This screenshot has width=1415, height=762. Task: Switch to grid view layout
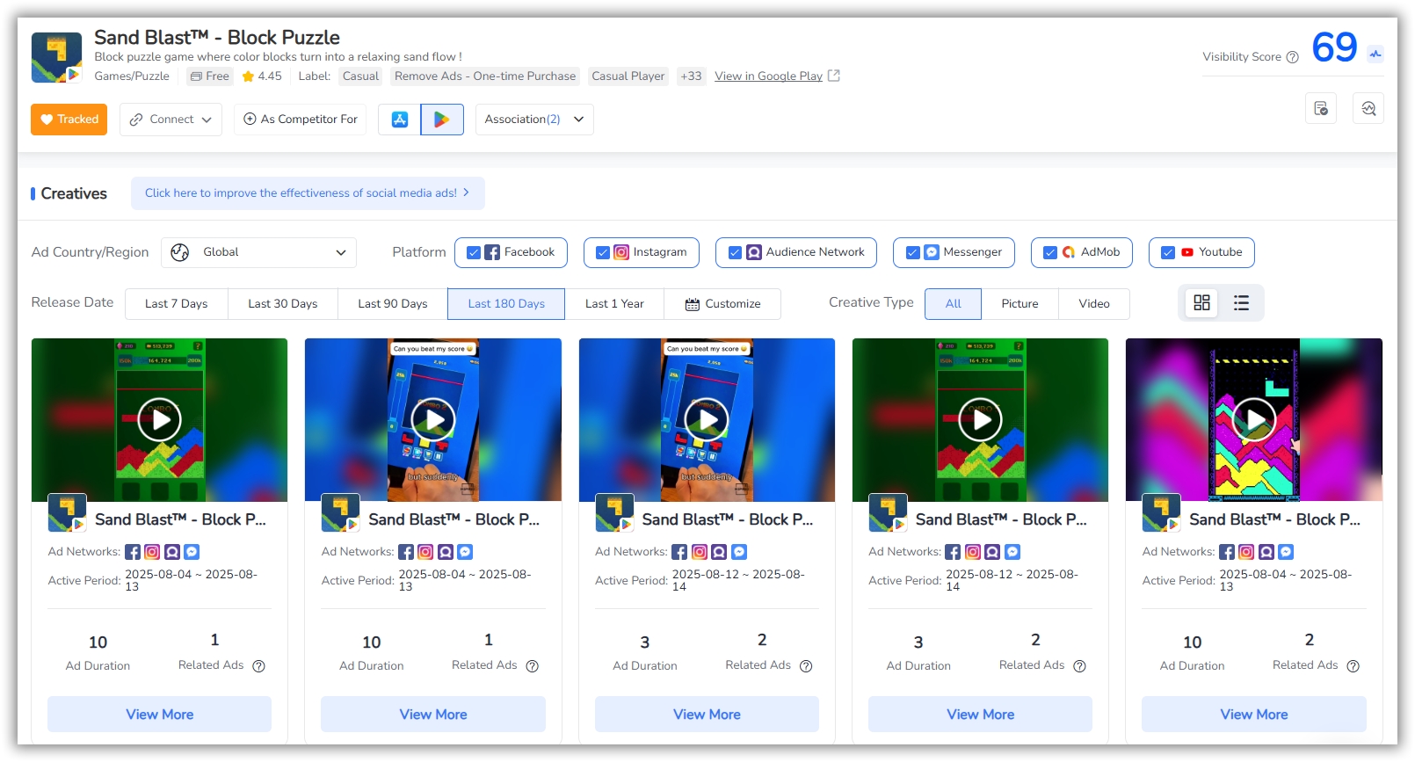[1201, 303]
